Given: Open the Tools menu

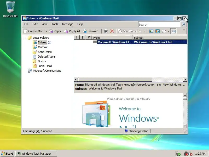Looking at the screenshot, I should pos(55,24).
